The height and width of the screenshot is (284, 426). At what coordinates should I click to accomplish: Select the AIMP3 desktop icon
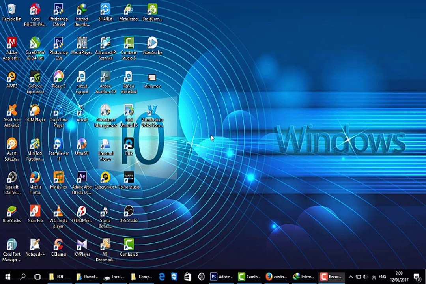pos(12,79)
